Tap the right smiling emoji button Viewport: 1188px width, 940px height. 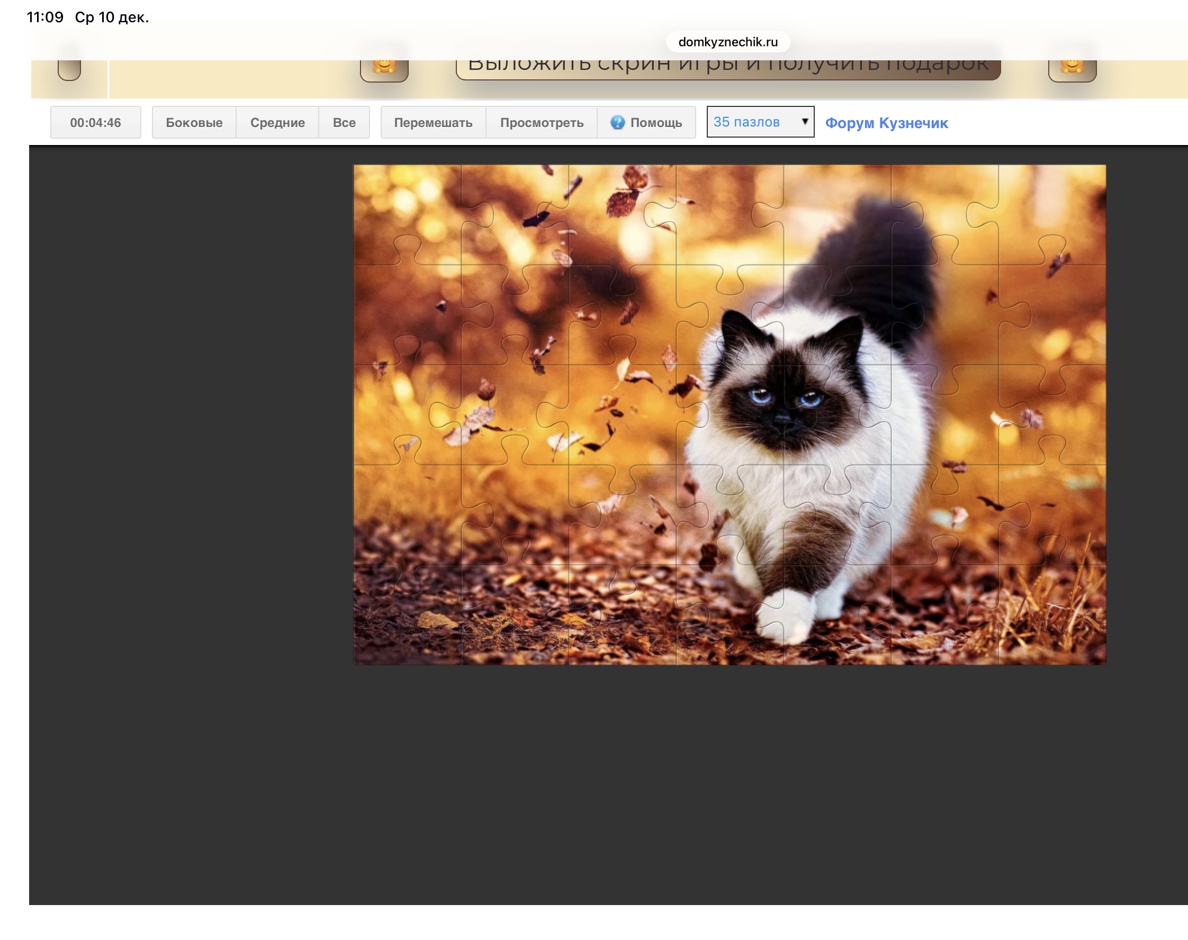tap(1072, 68)
